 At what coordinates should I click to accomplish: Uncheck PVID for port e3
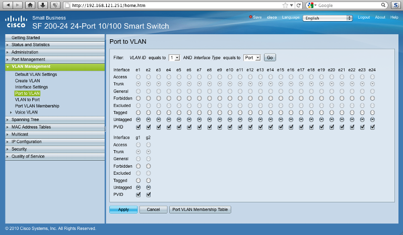(159, 127)
